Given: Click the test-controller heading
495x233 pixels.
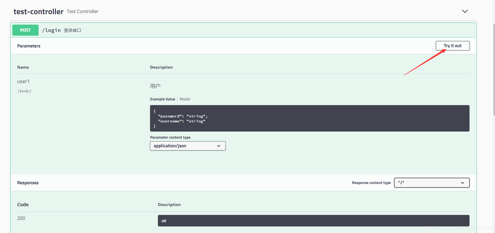Looking at the screenshot, I should click(x=38, y=12).
